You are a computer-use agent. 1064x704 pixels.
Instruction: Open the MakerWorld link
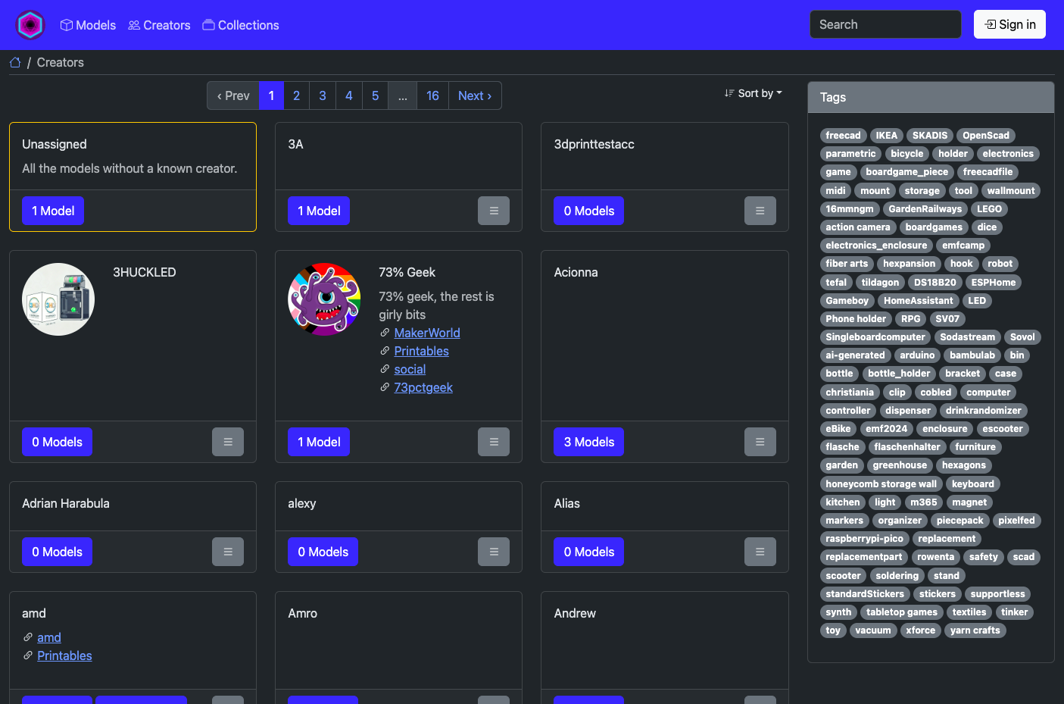click(x=427, y=333)
